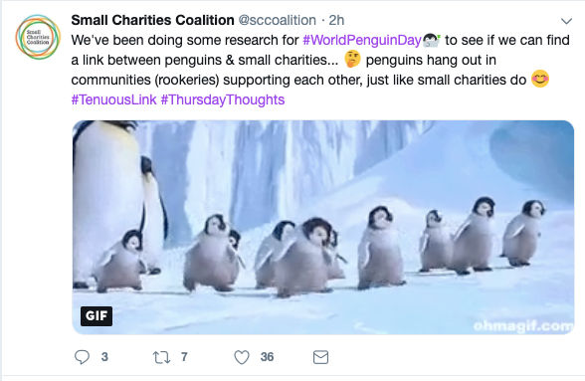Screen dimensions: 585x381
Task: Open the 2h timestamp permalink
Action: (336, 20)
